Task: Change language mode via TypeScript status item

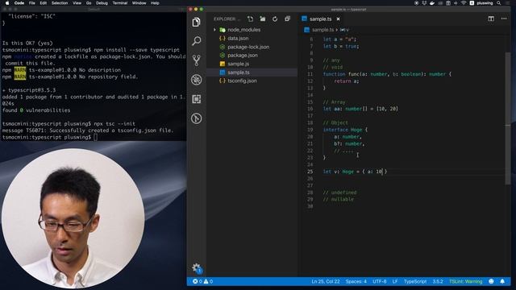Action: tap(415, 281)
